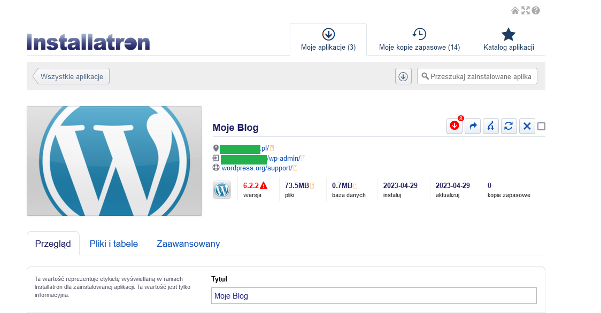Click the Tytuł field containing Moje Blog
Image resolution: width=601 pixels, height=313 pixels.
pos(374,296)
